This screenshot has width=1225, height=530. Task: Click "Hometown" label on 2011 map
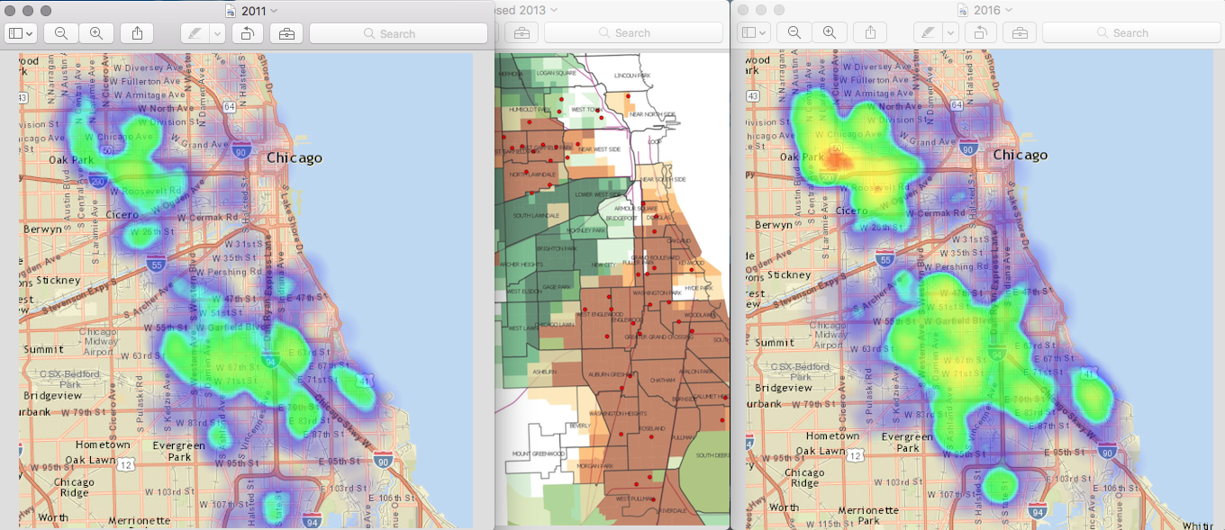click(x=103, y=445)
